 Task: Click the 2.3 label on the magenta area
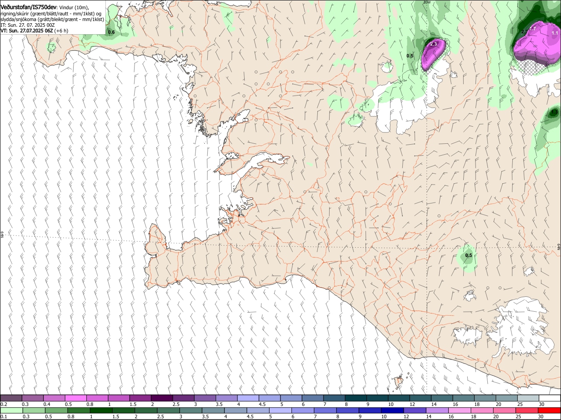pos(434,44)
